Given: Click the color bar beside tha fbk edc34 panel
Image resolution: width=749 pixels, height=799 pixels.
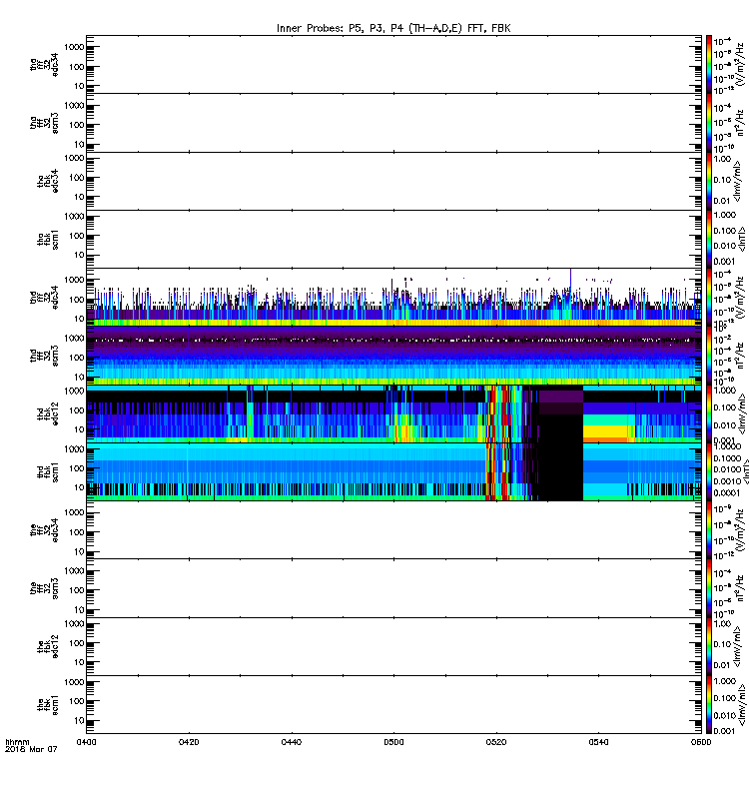Looking at the screenshot, I should pos(708,181).
